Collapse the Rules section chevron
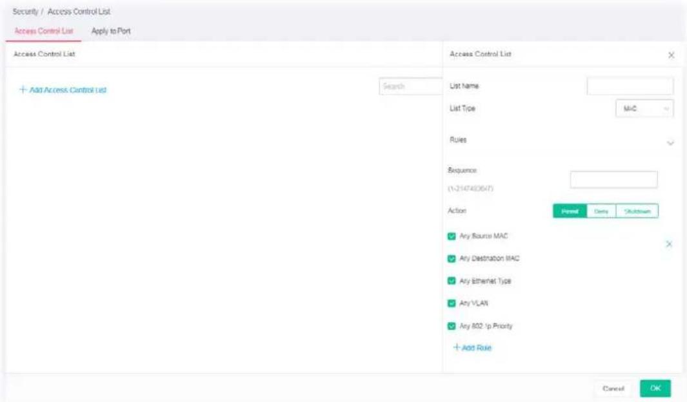The height and width of the screenshot is (402, 687). pos(670,143)
